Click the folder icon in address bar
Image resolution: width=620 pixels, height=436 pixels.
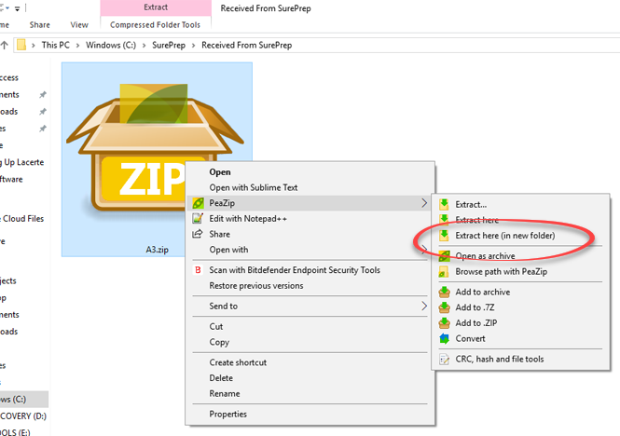(21, 45)
